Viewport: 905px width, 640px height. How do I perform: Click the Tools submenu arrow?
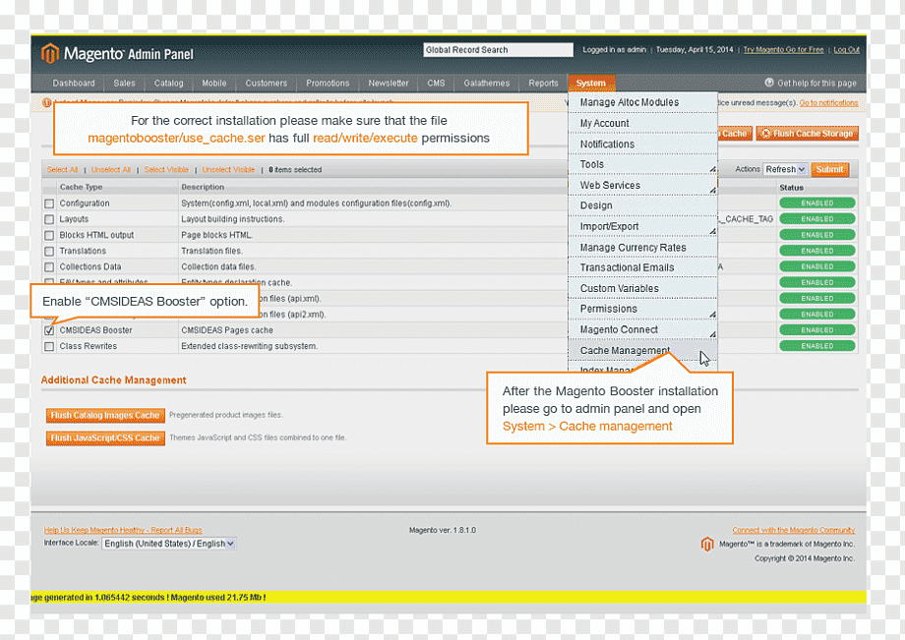(x=713, y=169)
